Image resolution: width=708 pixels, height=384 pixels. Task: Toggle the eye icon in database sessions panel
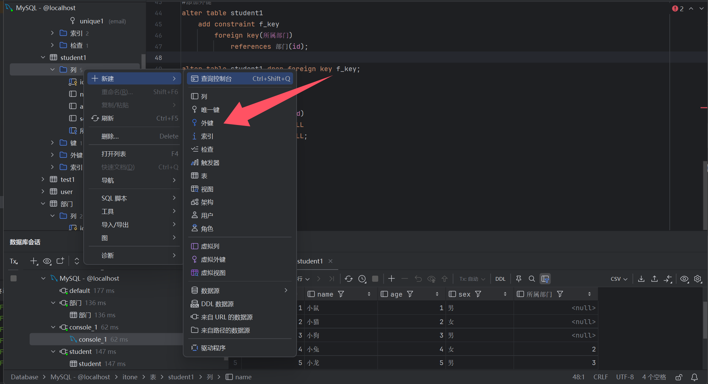[x=47, y=261]
